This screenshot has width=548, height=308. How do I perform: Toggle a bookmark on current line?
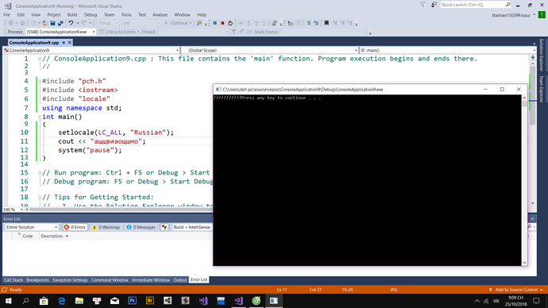click(326, 23)
